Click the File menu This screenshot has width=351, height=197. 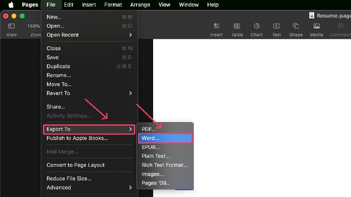[x=51, y=5]
